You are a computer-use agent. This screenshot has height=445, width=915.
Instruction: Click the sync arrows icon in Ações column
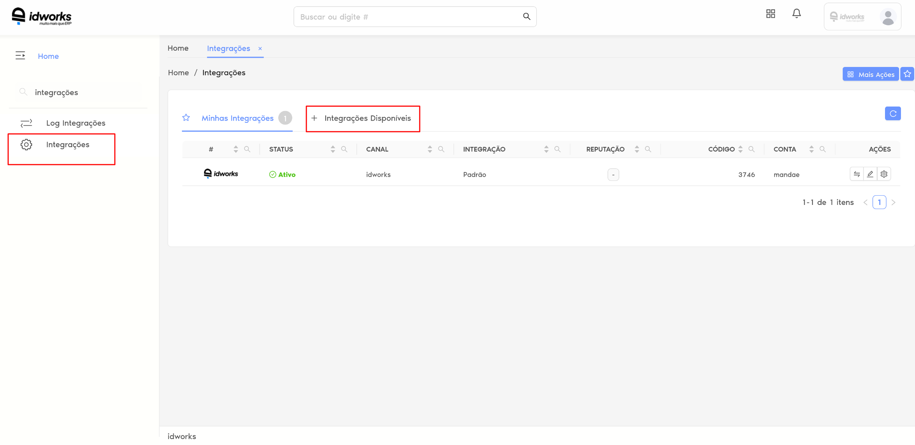856,174
